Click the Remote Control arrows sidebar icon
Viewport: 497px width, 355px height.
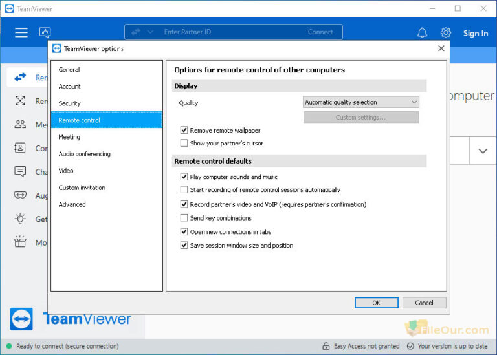(20, 77)
